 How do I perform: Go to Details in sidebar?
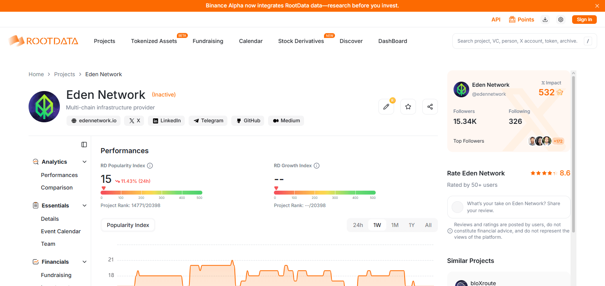pos(50,219)
